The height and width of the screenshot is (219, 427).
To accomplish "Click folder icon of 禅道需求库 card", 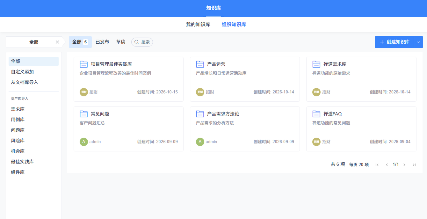I will point(316,64).
